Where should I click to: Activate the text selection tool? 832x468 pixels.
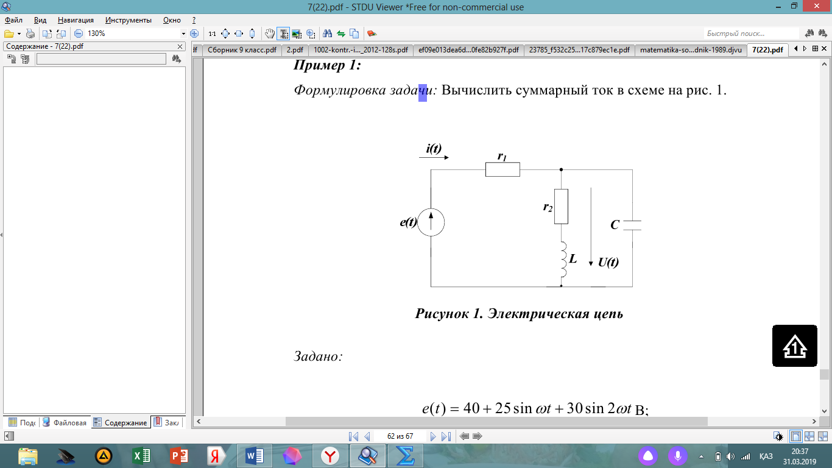point(283,34)
